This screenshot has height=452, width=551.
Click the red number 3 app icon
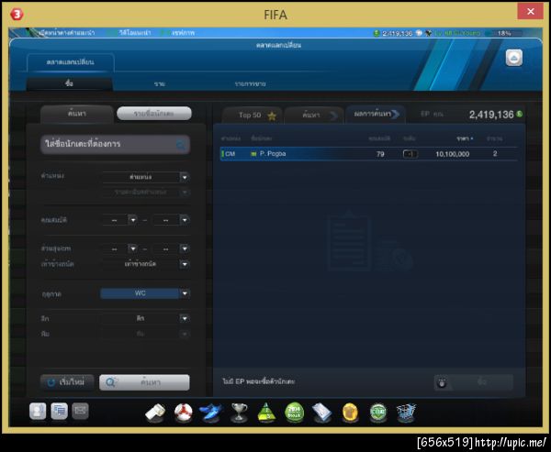click(x=17, y=15)
